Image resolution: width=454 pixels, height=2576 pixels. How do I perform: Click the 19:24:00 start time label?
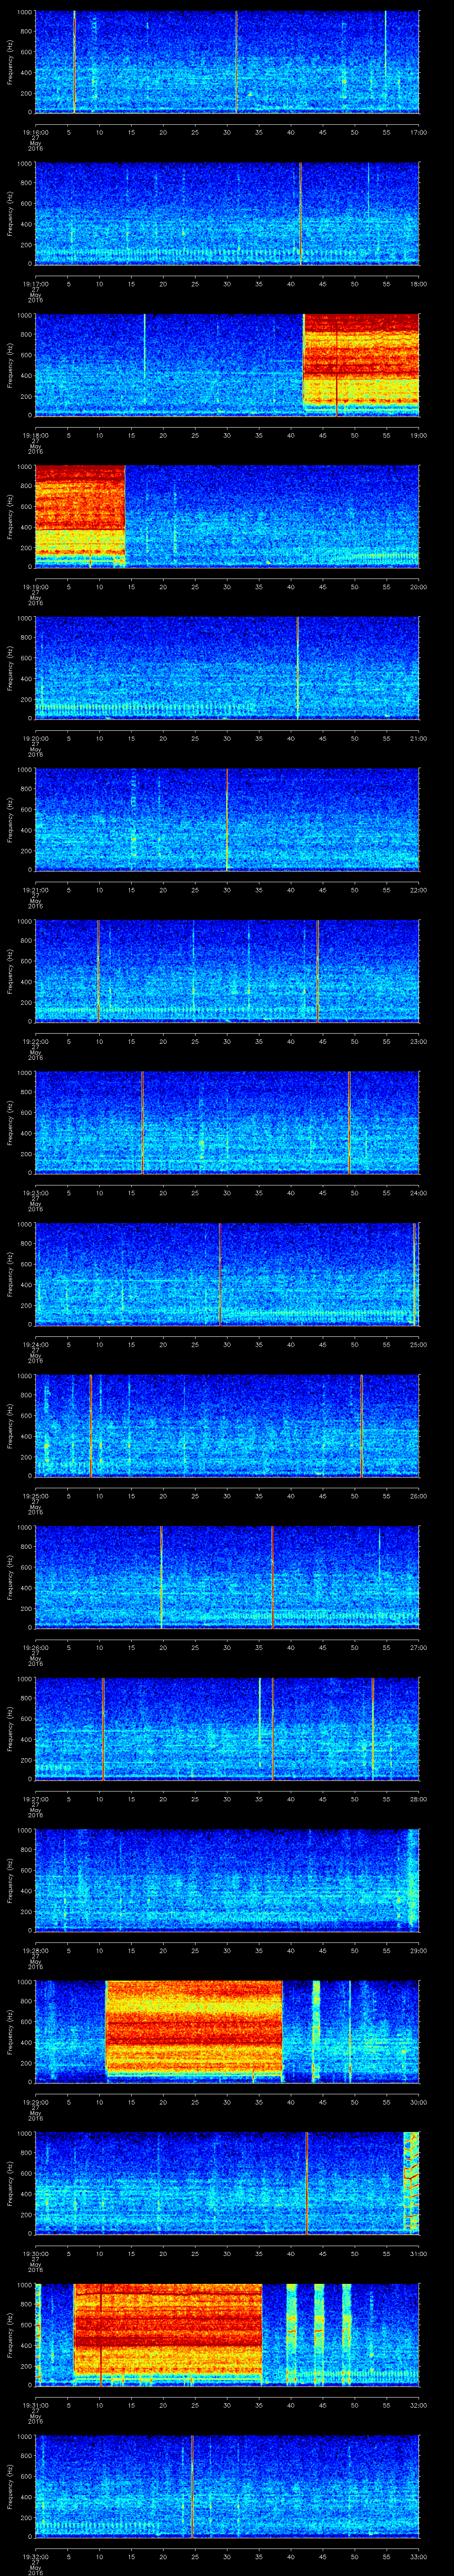tap(35, 1345)
